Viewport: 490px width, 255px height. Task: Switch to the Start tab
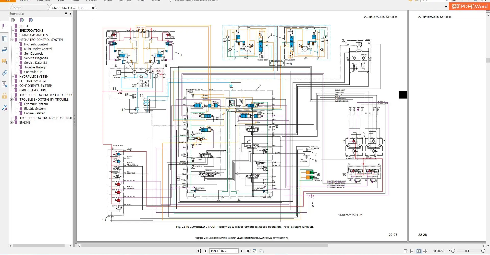pyautogui.click(x=17, y=8)
